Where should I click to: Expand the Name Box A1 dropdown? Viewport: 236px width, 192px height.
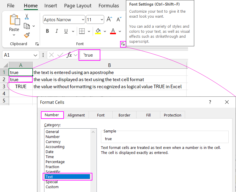click(x=36, y=55)
